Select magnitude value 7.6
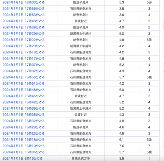This screenshot has width=164, height=161. 122,146
